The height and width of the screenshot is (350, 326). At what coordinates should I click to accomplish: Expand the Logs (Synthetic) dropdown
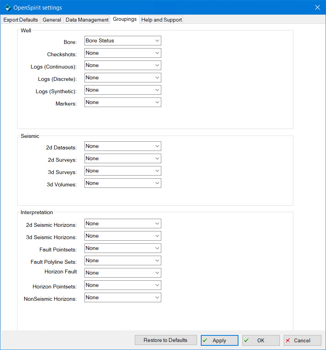pos(122,90)
